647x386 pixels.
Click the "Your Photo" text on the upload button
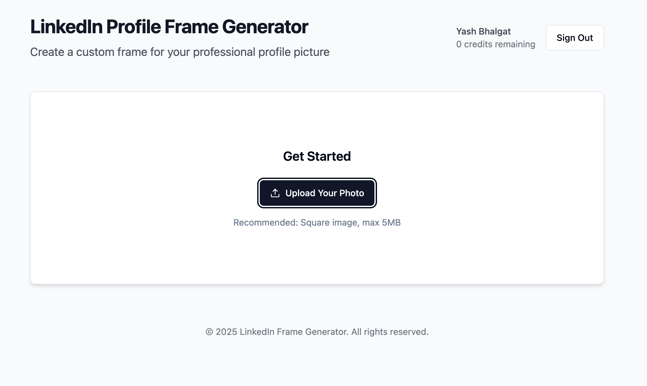click(x=341, y=193)
